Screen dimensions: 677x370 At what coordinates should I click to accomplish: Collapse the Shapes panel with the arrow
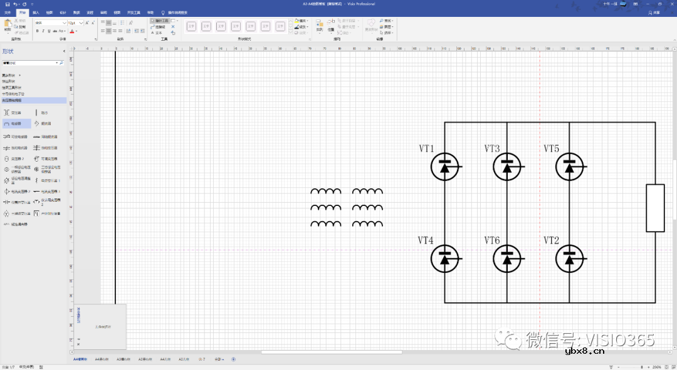pos(64,51)
